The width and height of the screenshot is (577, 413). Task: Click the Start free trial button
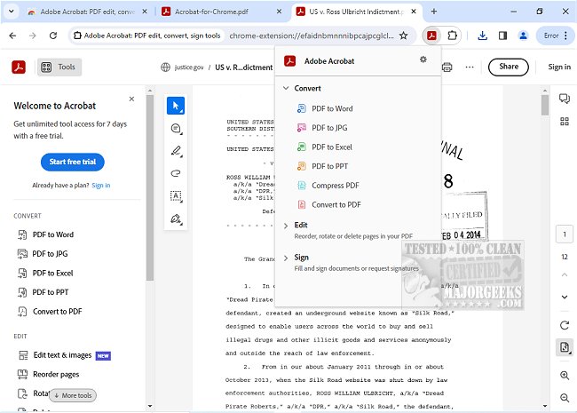pos(72,162)
